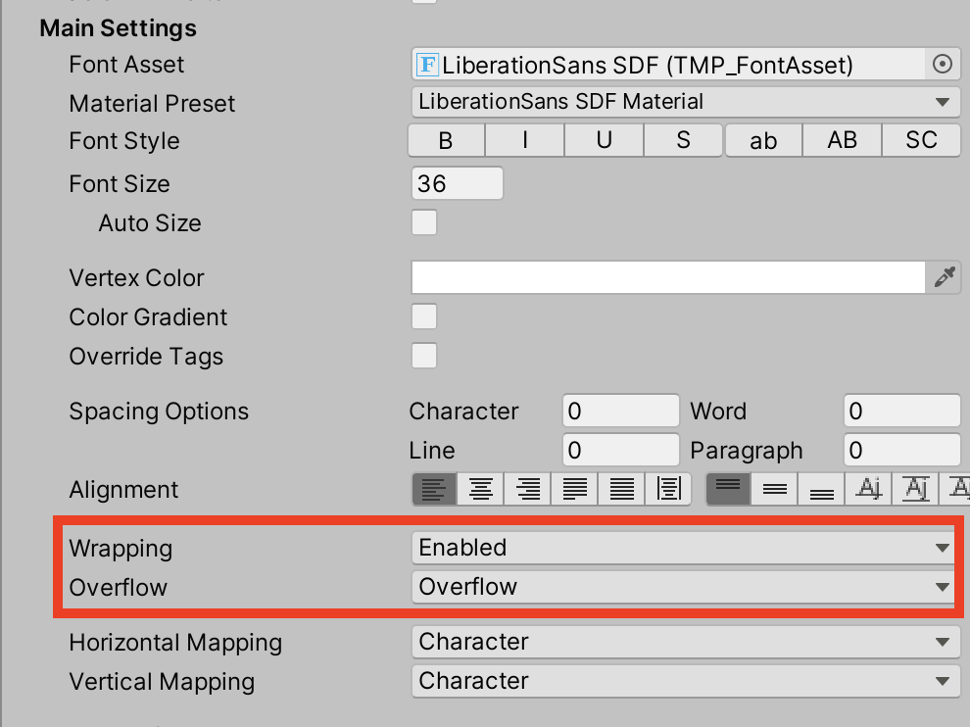
Task: Toggle Bold font style button
Action: click(x=446, y=140)
